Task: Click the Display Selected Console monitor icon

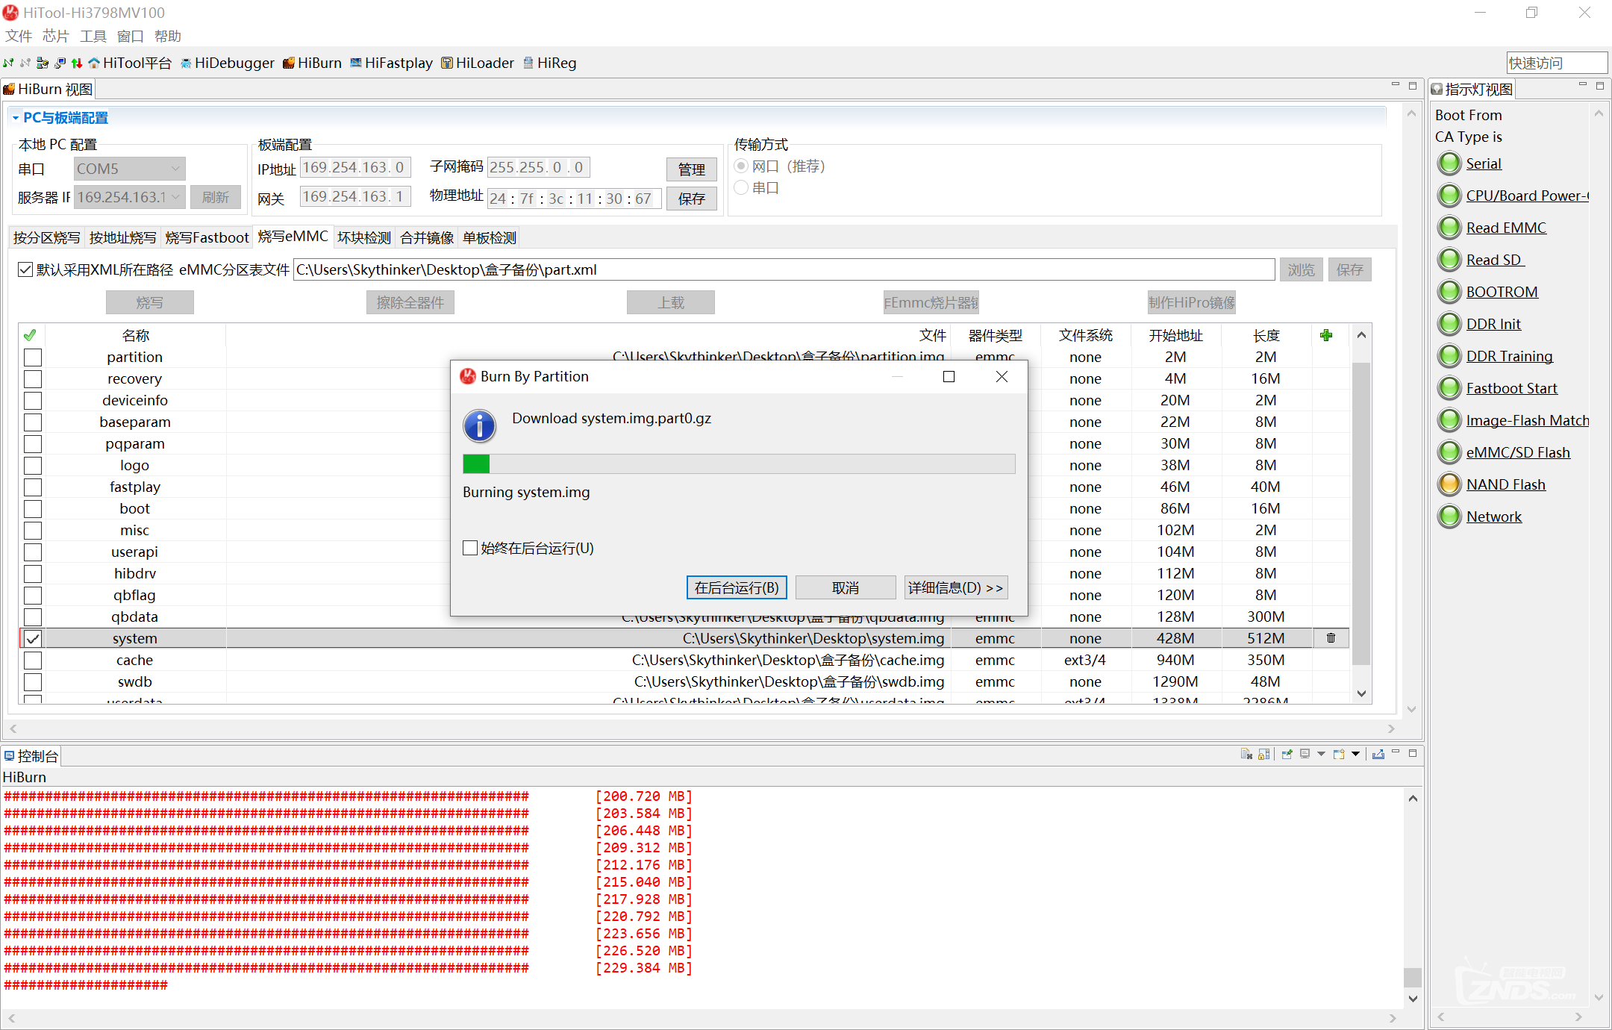Action: pyautogui.click(x=1305, y=754)
